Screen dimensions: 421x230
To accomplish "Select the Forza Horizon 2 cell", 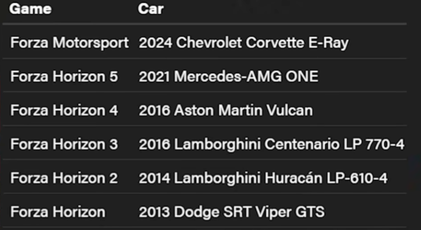I will coord(64,178).
